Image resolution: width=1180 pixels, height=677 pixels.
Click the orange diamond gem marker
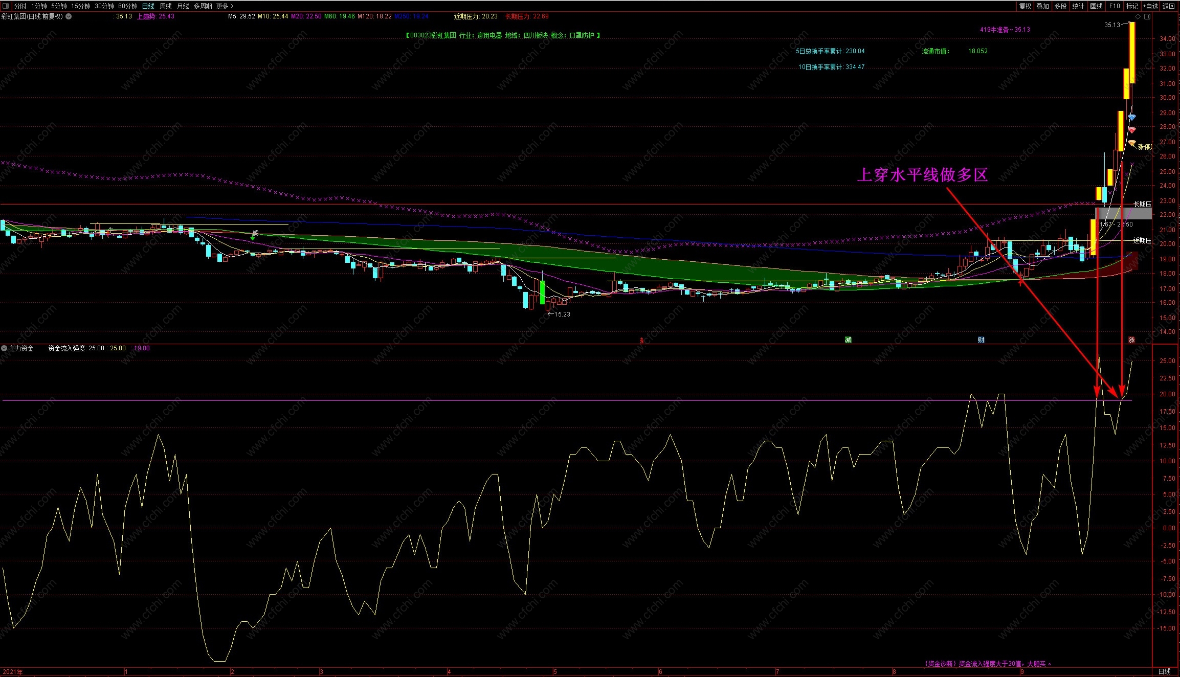point(1132,143)
